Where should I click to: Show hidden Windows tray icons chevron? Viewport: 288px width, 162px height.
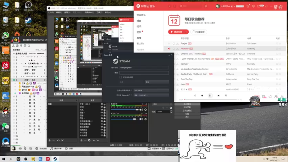click(x=264, y=159)
